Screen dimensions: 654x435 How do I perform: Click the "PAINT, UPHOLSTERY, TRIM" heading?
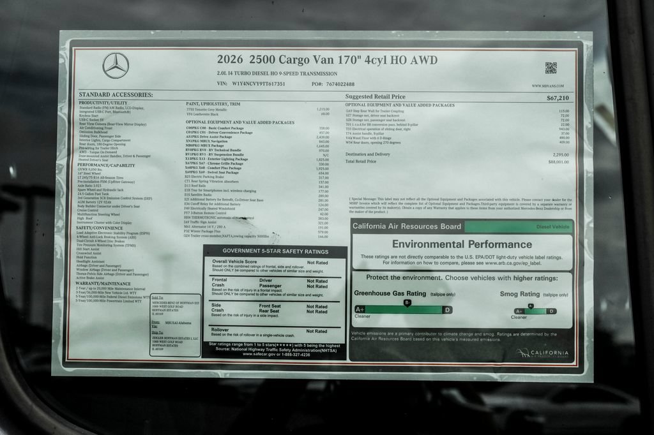coord(213,104)
